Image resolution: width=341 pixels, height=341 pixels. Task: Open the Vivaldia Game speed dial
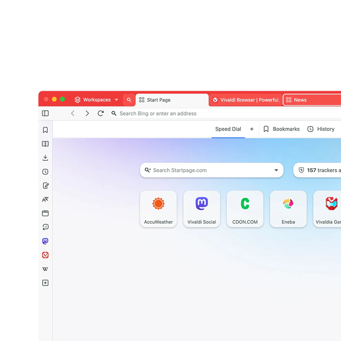click(x=327, y=209)
